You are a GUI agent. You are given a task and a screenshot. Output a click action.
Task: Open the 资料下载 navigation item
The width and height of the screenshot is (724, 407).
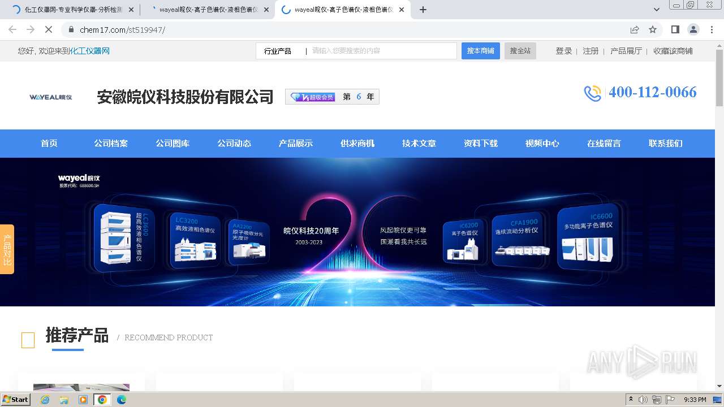481,144
